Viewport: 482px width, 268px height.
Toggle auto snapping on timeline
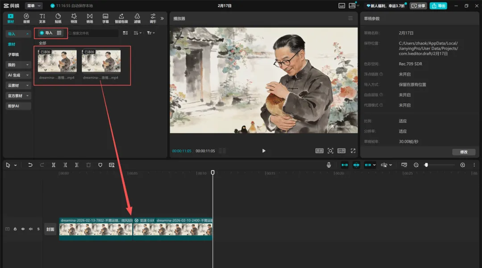356,165
